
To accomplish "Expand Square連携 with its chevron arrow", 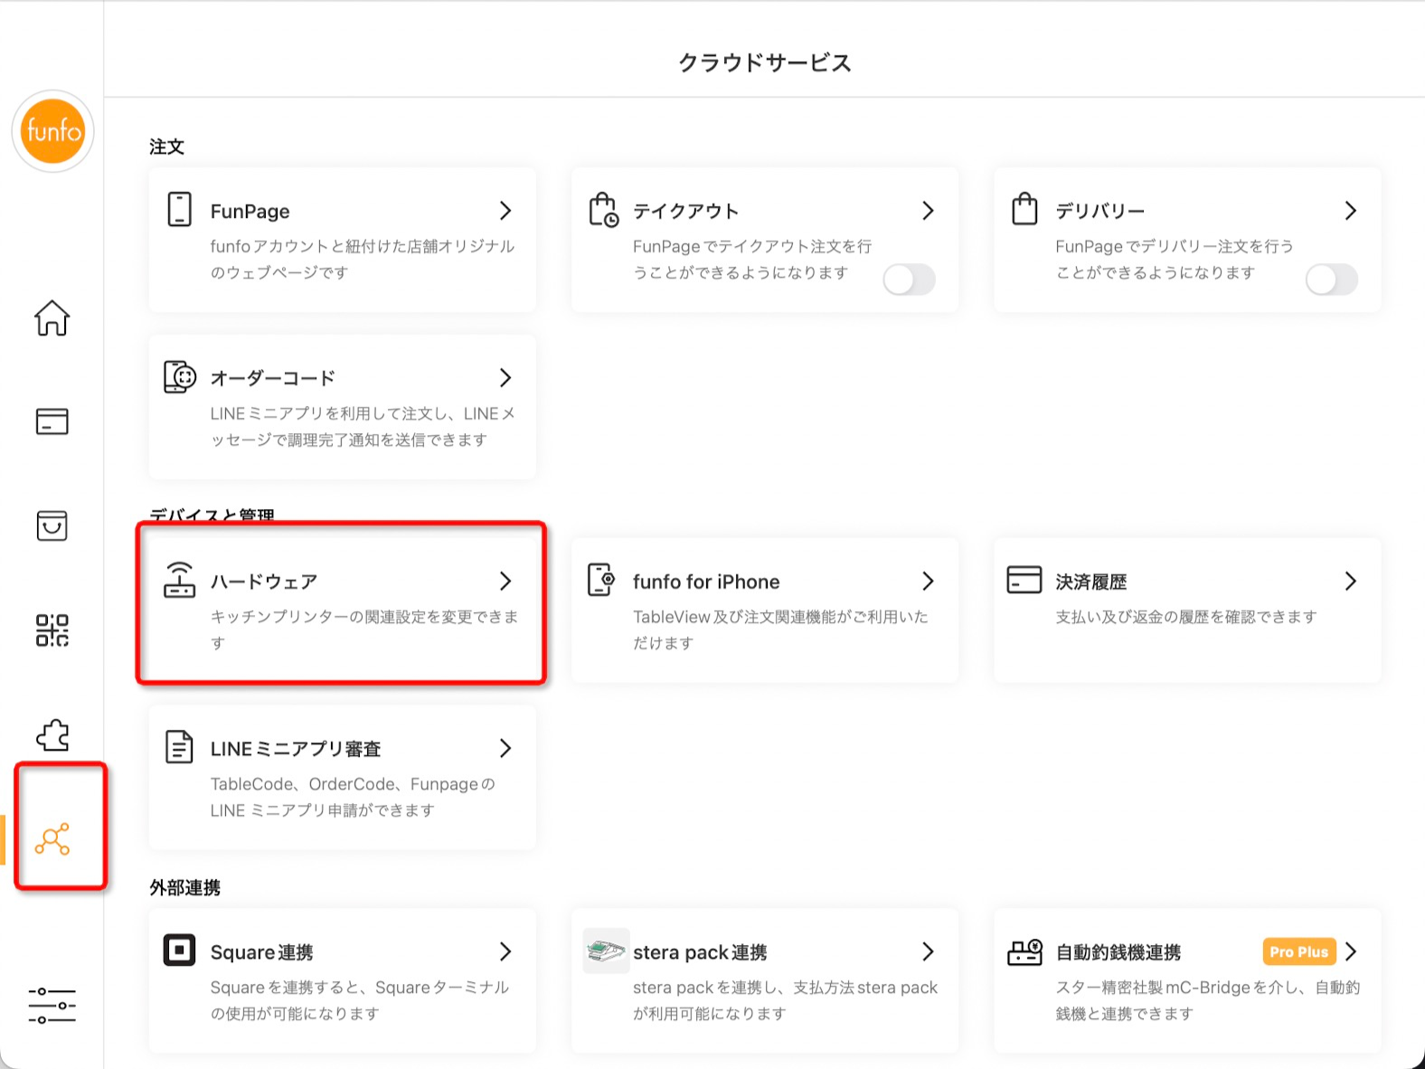I will pyautogui.click(x=505, y=951).
